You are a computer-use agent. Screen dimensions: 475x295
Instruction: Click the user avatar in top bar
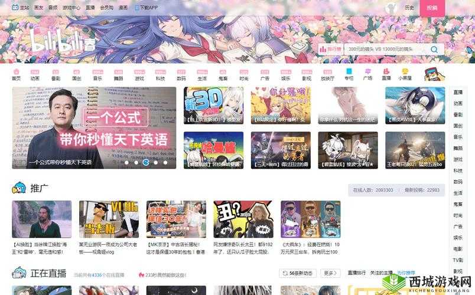[x=391, y=7]
